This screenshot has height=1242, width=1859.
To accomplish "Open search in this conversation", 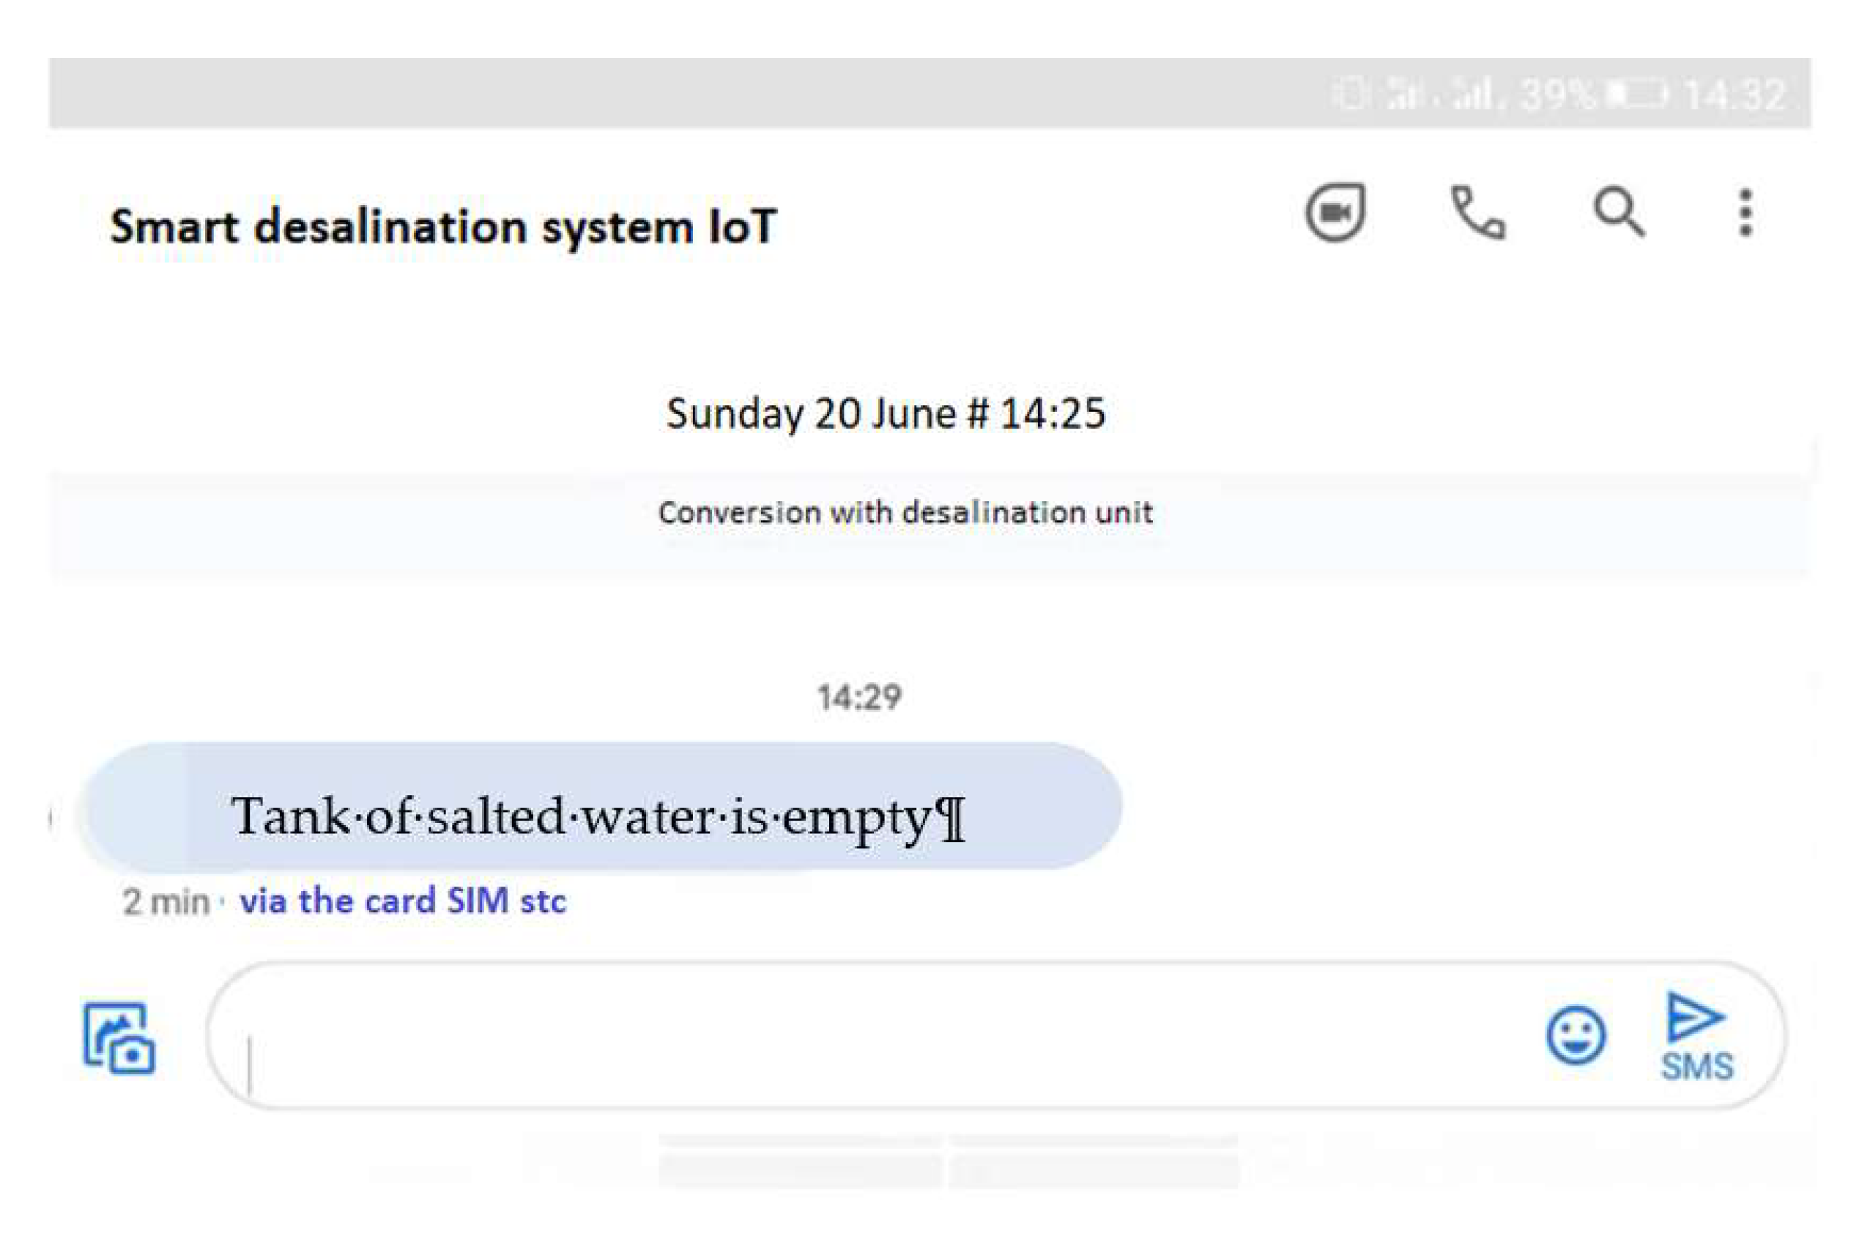I will (1617, 212).
